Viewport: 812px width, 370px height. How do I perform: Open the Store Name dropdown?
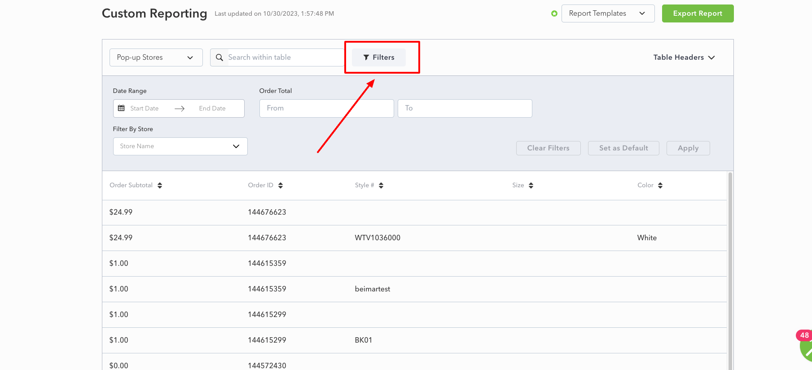[180, 146]
